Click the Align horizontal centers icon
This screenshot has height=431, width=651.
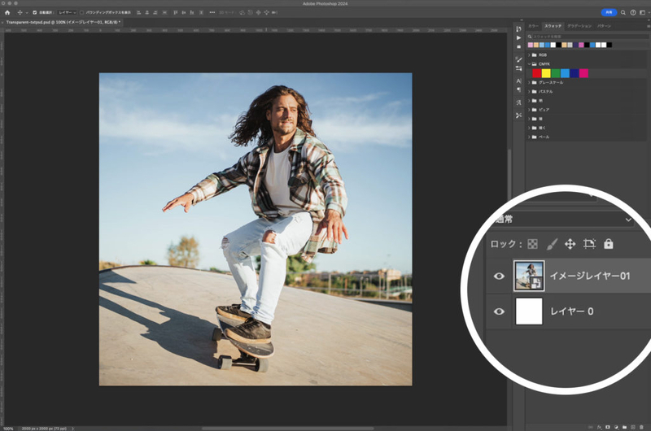click(x=147, y=13)
